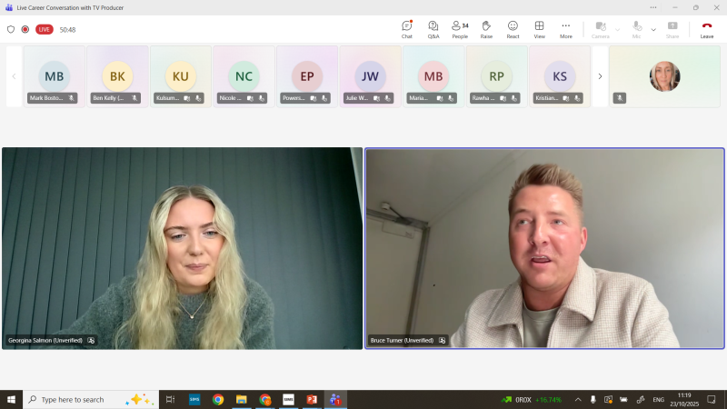The width and height of the screenshot is (727, 409).
Task: Show the People participant list
Action: click(460, 29)
